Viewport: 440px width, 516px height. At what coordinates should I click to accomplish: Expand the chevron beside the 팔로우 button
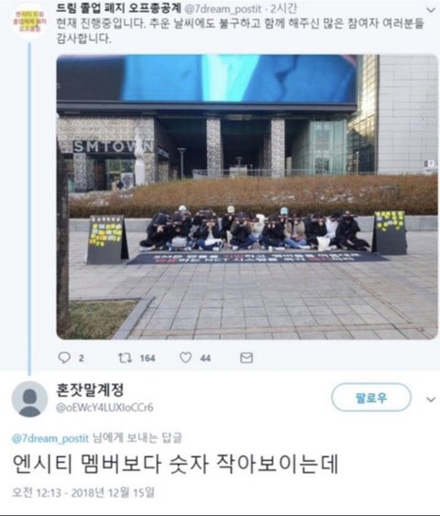(431, 400)
